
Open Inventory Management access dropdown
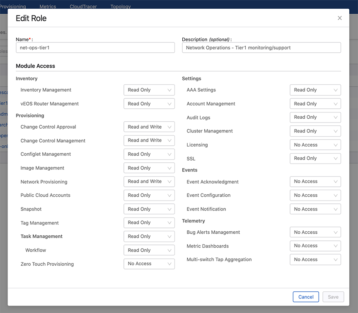click(x=149, y=90)
